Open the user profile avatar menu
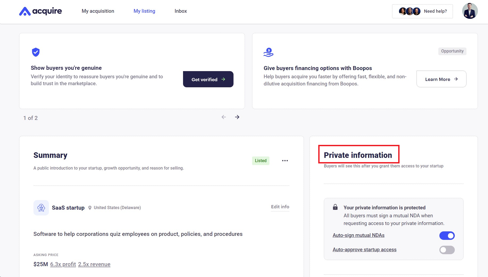The image size is (488, 277). pos(470,11)
